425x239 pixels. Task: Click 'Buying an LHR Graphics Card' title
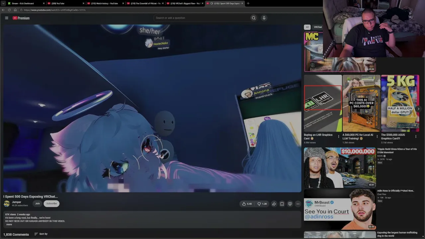click(x=318, y=136)
